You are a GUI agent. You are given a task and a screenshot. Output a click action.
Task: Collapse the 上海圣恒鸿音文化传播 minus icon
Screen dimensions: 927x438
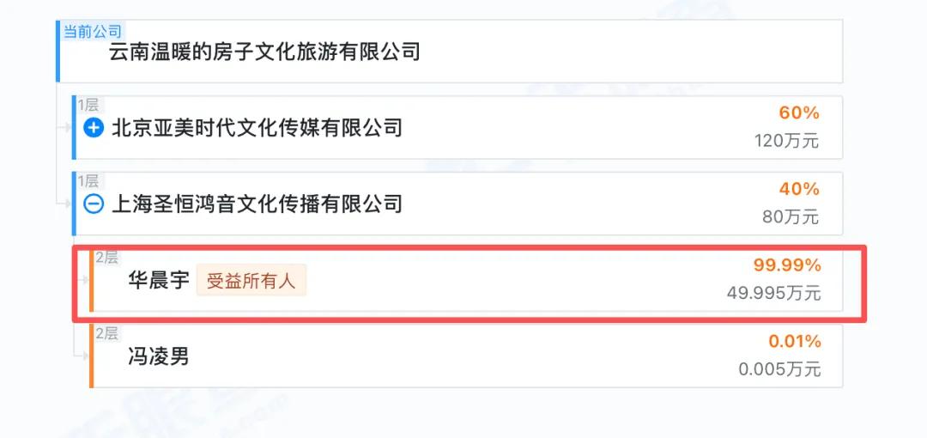[x=94, y=204]
